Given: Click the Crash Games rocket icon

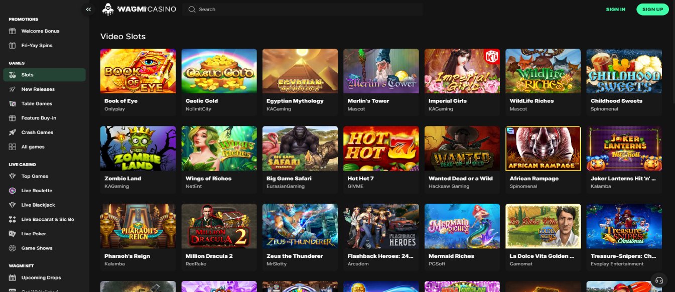Looking at the screenshot, I should click(13, 132).
